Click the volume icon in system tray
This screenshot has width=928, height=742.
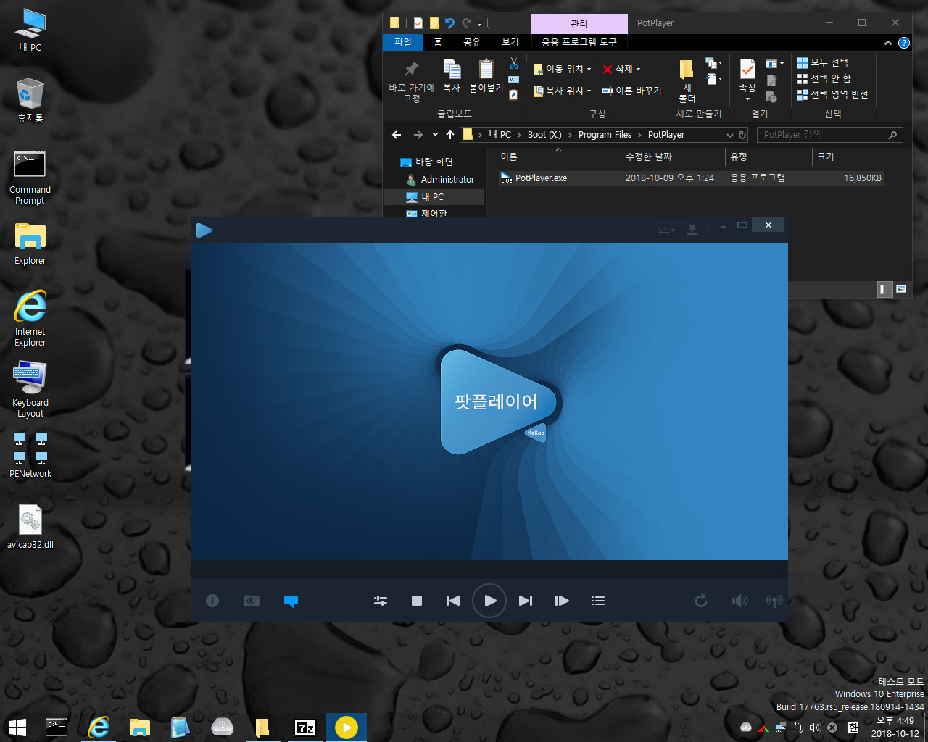tap(814, 728)
